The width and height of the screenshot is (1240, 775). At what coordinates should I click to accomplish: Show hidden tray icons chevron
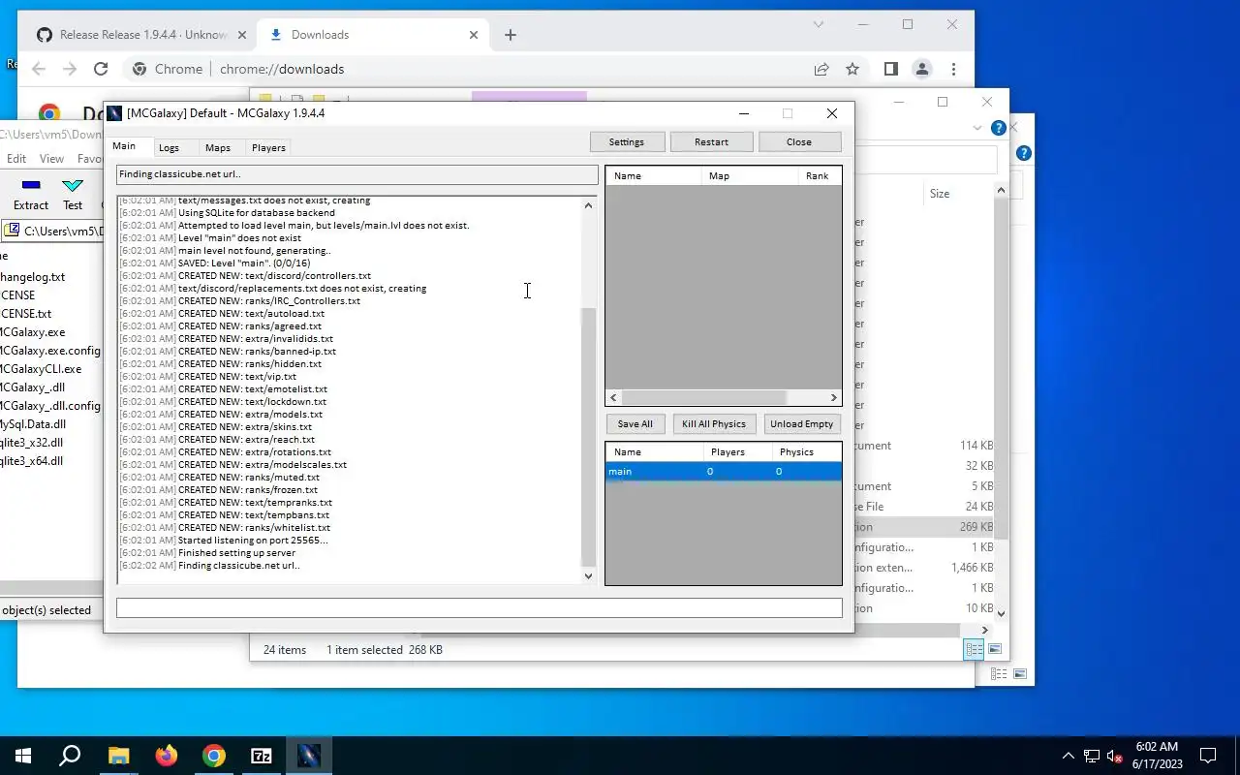click(x=1068, y=756)
